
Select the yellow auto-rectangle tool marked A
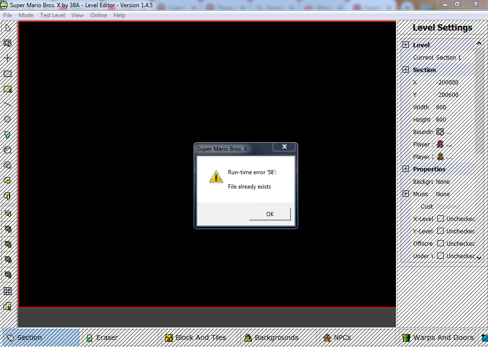click(8, 89)
